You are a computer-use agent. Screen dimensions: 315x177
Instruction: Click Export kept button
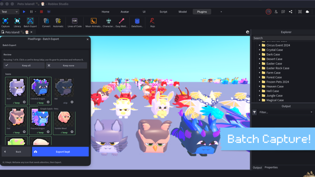[x=60, y=152]
